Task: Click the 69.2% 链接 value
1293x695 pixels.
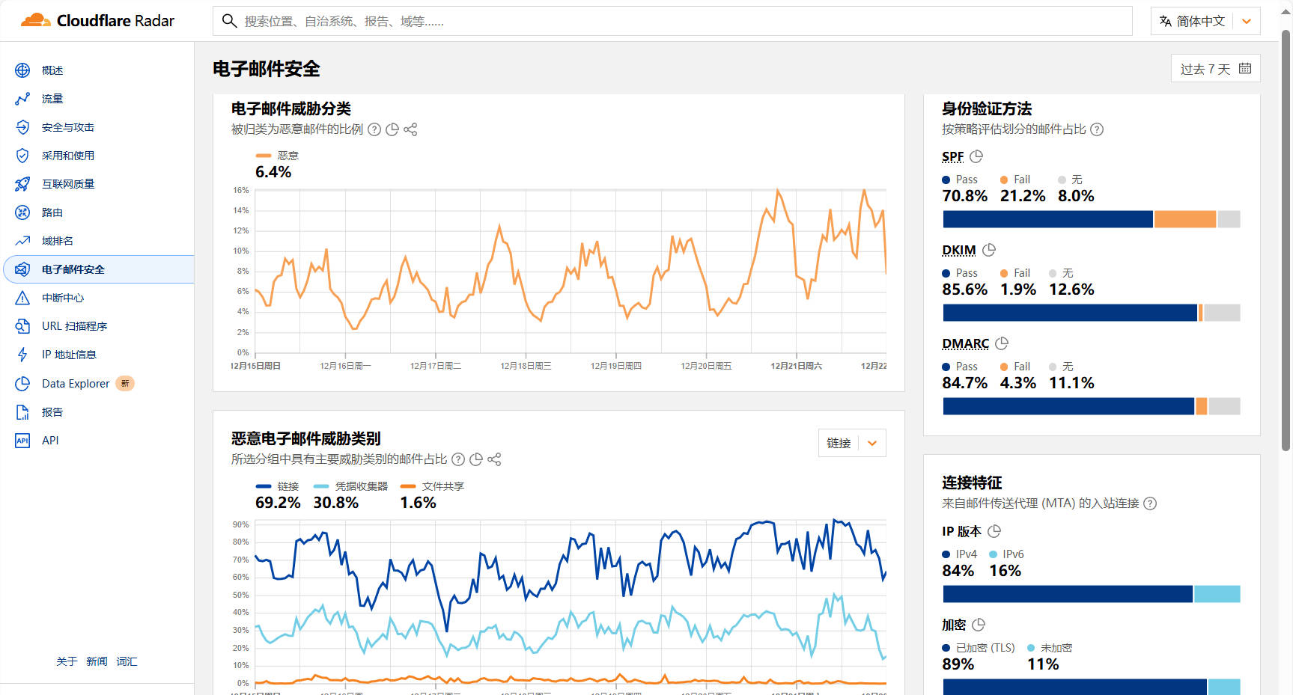Action: tap(278, 503)
